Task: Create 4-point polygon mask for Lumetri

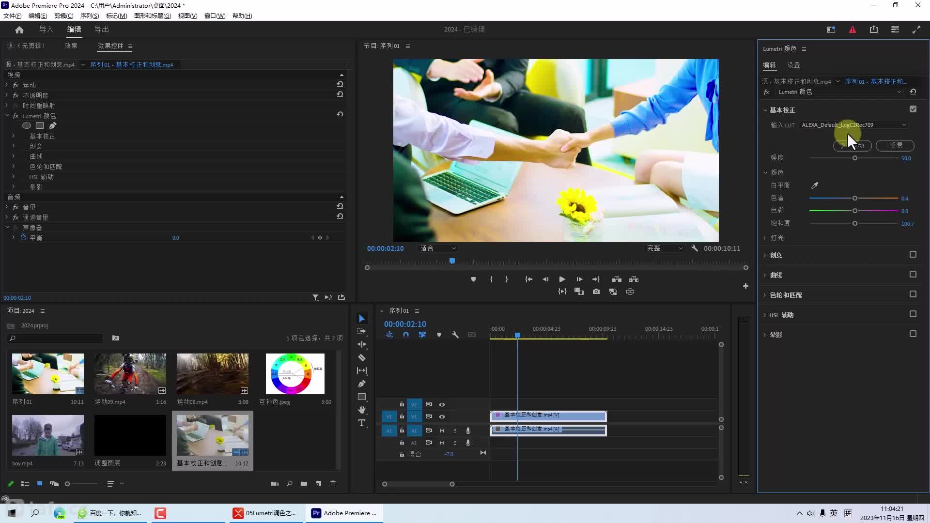Action: pyautogui.click(x=40, y=125)
